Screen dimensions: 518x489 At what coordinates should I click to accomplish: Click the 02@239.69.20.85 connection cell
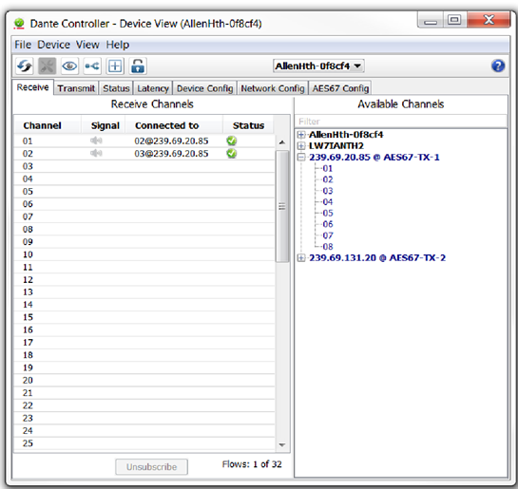171,141
